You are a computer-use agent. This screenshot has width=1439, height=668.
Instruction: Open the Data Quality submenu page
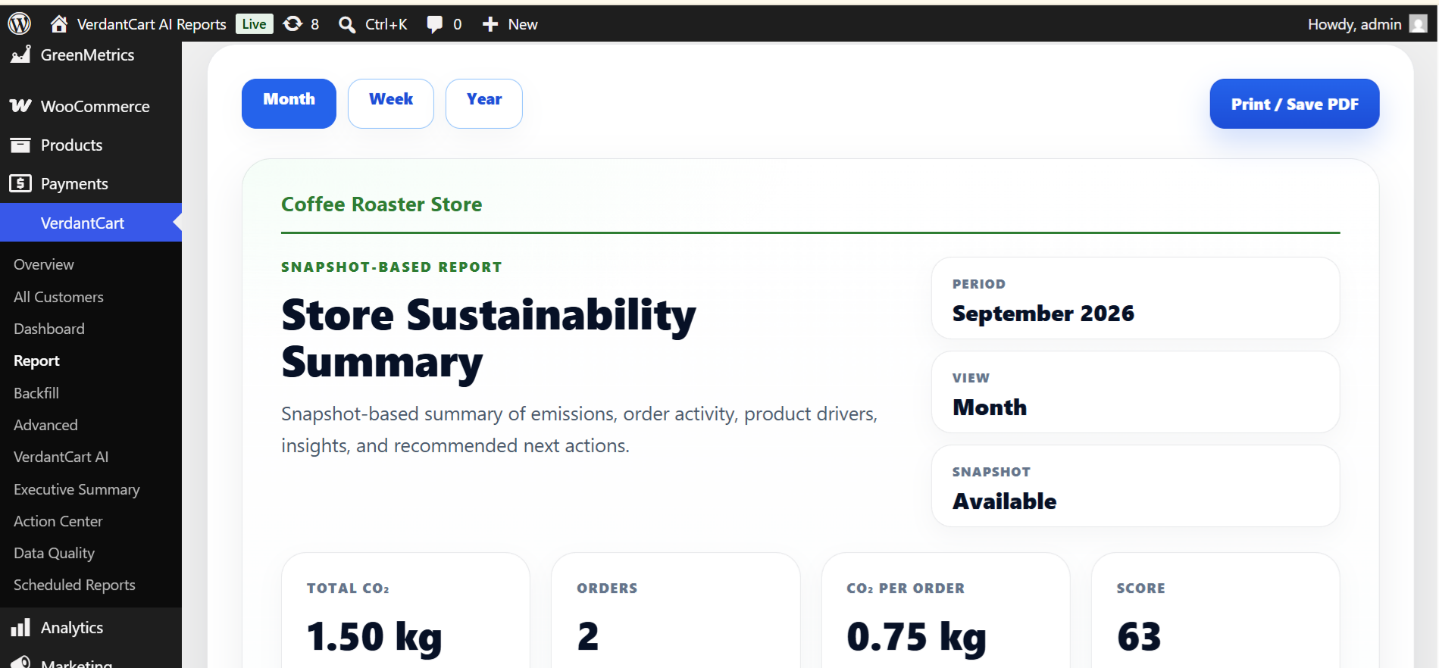[x=54, y=553]
